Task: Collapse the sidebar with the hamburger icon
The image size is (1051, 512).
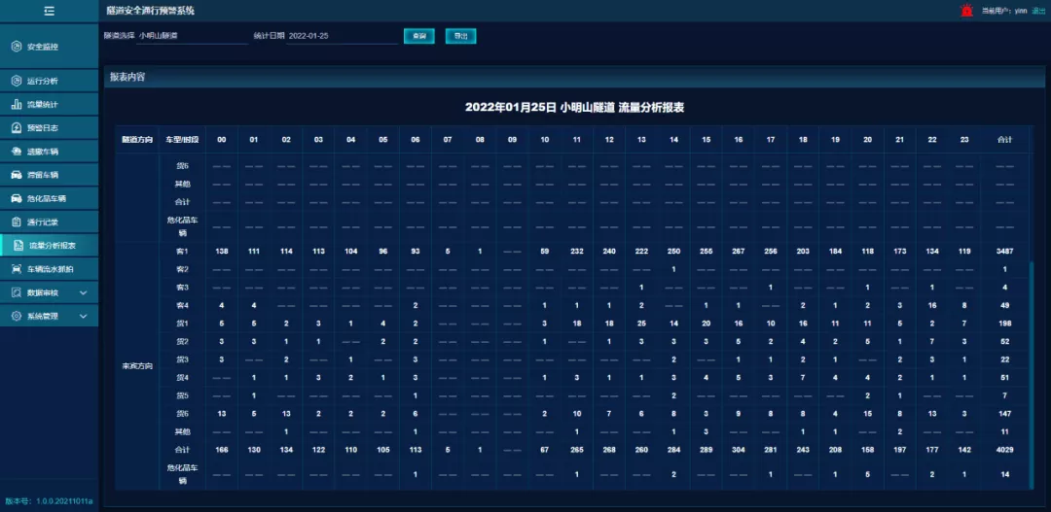Action: click(x=49, y=11)
